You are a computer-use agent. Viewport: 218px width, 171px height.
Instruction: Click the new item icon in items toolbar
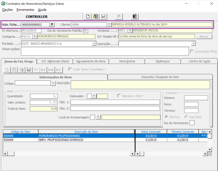click(x=7, y=70)
